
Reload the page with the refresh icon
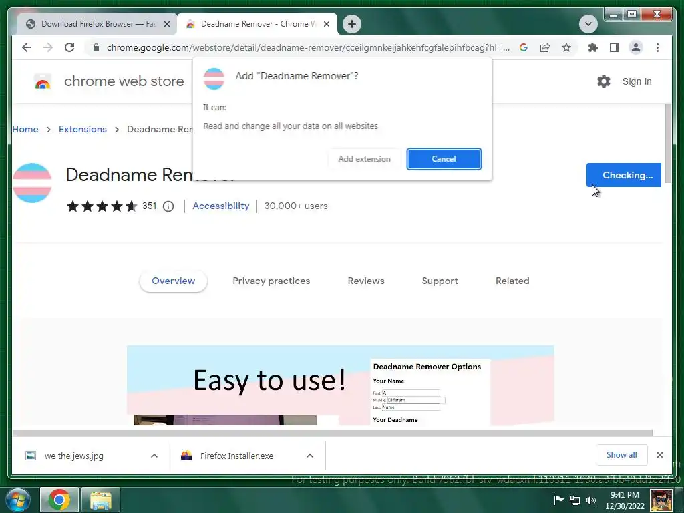pos(69,47)
